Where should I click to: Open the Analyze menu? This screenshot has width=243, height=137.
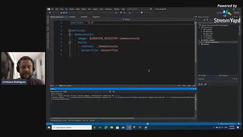pos(95,9)
